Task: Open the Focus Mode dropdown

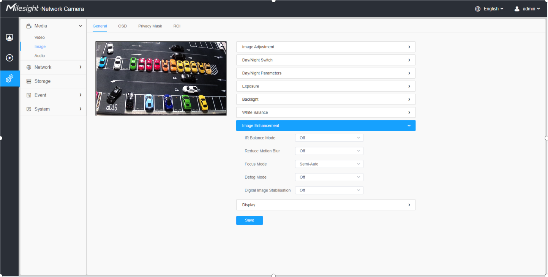Action: tap(329, 164)
